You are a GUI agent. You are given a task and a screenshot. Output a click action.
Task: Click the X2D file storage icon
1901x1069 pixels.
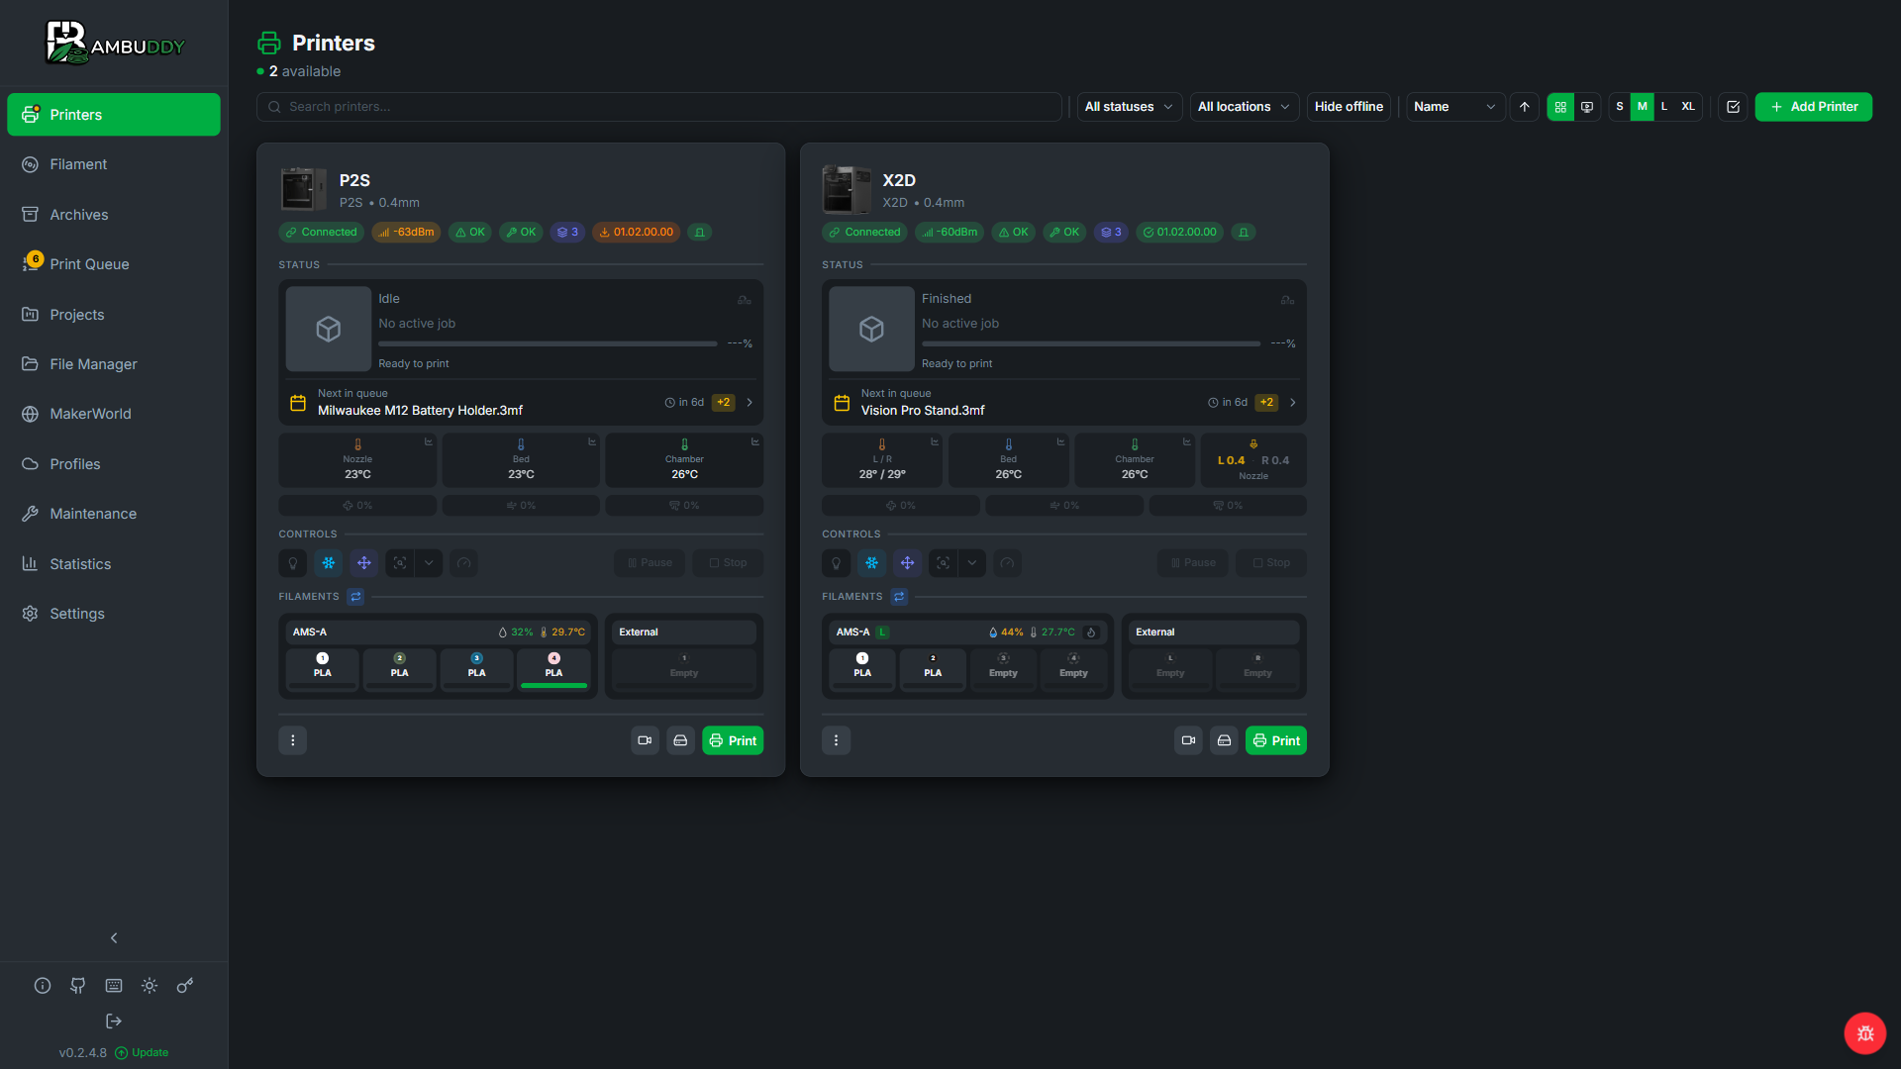tap(1224, 740)
